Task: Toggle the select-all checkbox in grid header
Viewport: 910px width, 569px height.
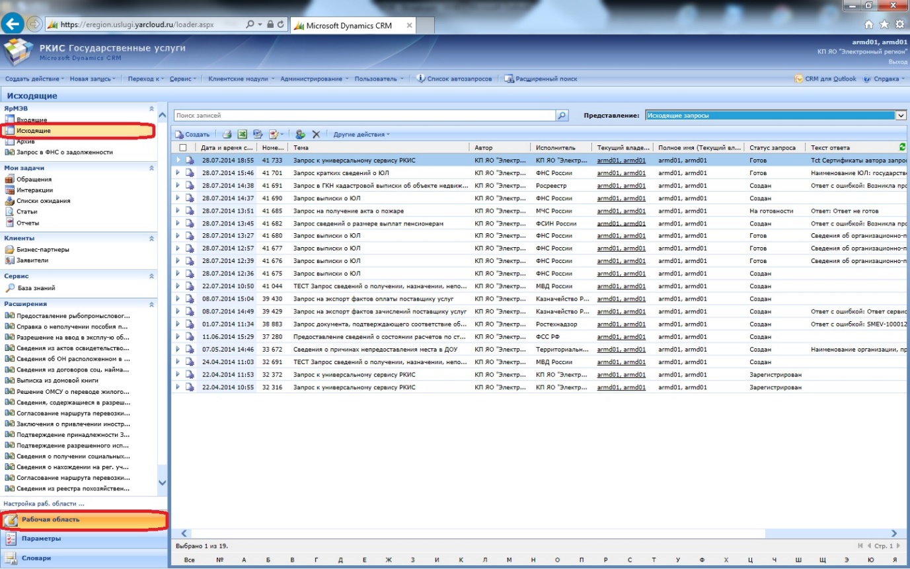Action: click(183, 147)
